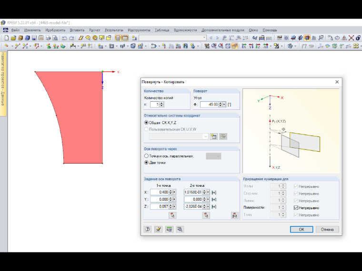Click the Open file folder icon
Screen dimensions: 362x271
[13, 38]
